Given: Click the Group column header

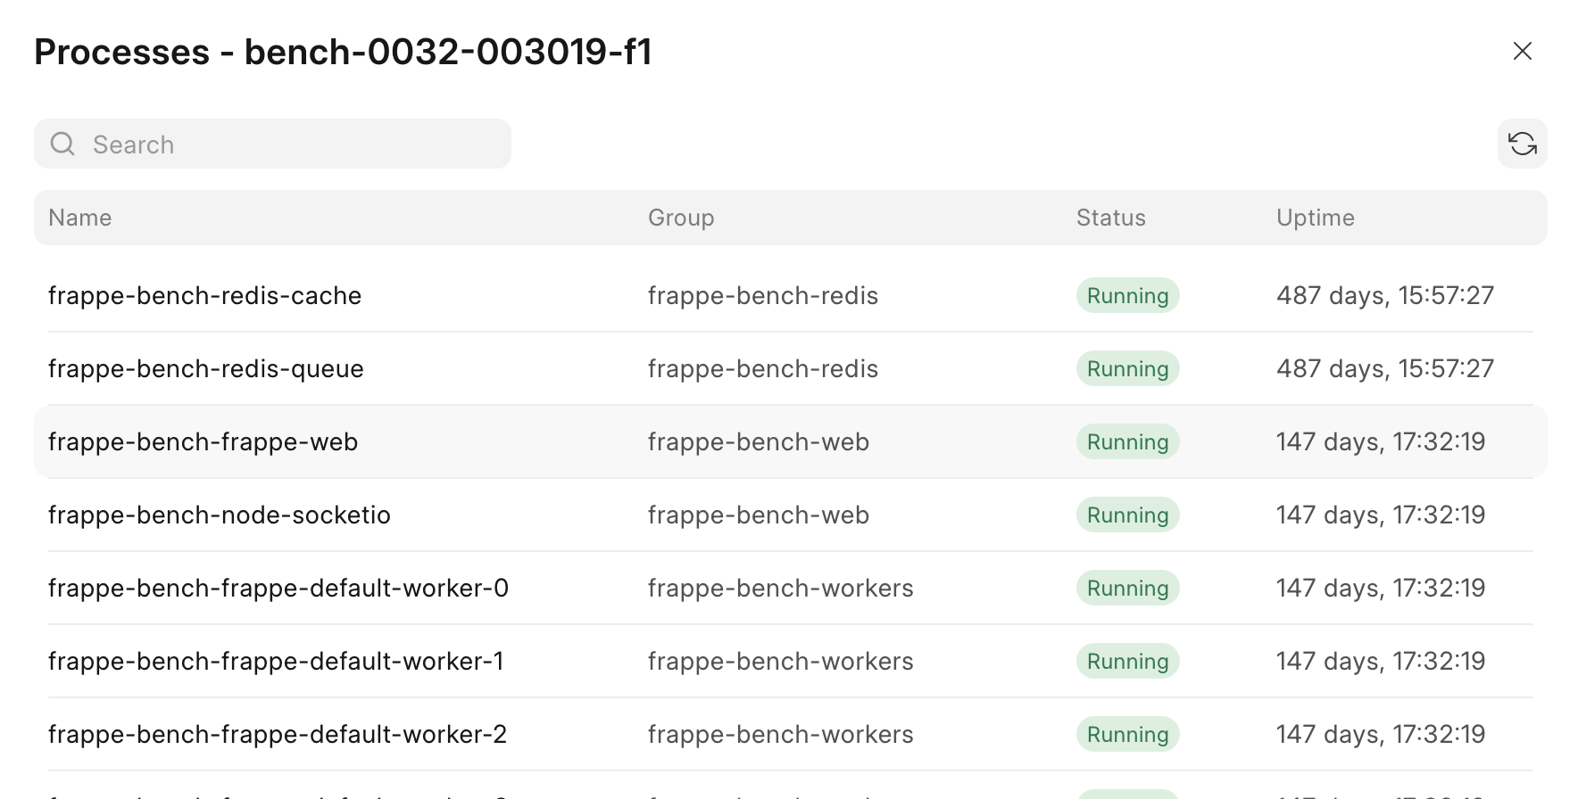Looking at the screenshot, I should tap(680, 218).
